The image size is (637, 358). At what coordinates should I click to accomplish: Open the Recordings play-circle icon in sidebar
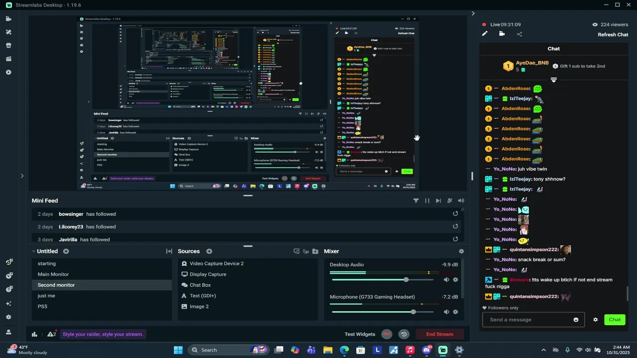(x=8, y=73)
